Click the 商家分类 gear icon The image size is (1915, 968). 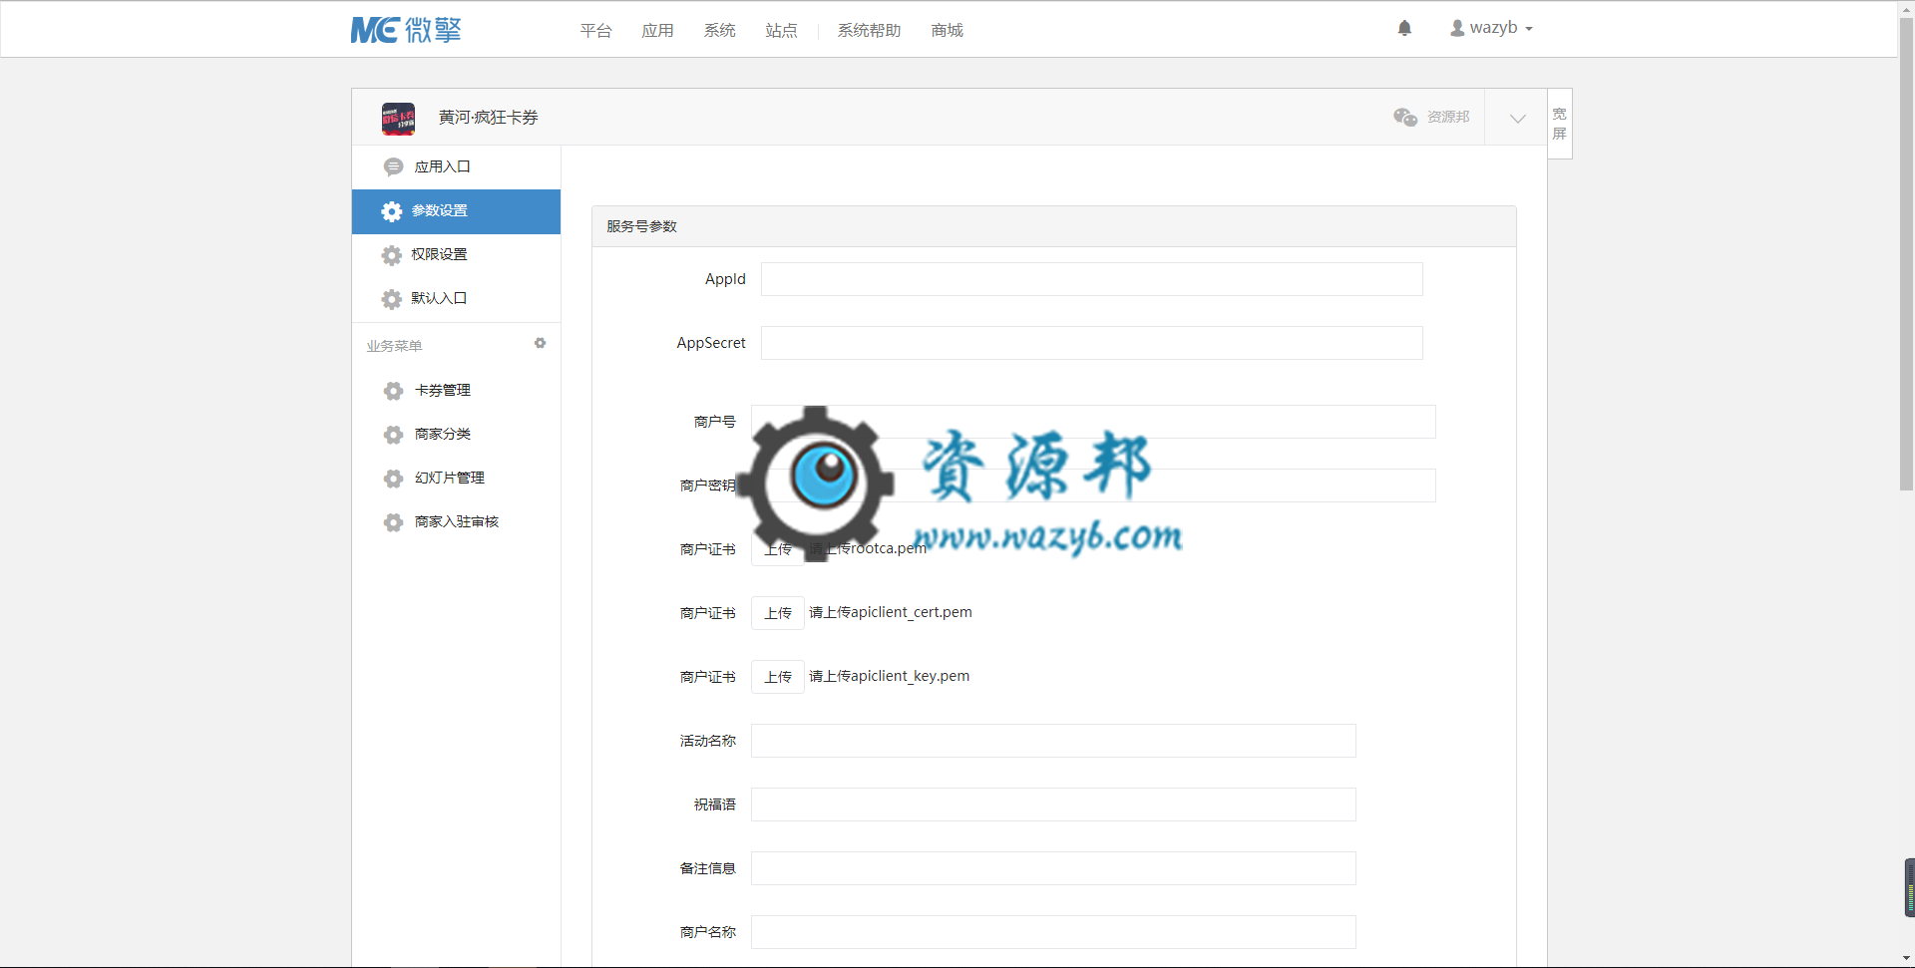393,435
